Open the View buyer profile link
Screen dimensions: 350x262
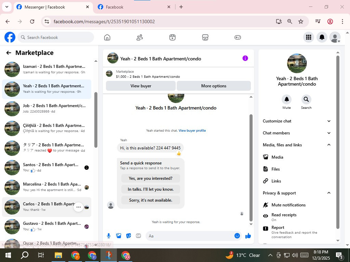pos(192,131)
